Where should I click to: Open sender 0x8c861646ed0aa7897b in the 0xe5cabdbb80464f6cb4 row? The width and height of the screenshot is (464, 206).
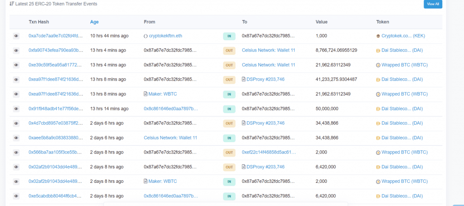click(171, 196)
